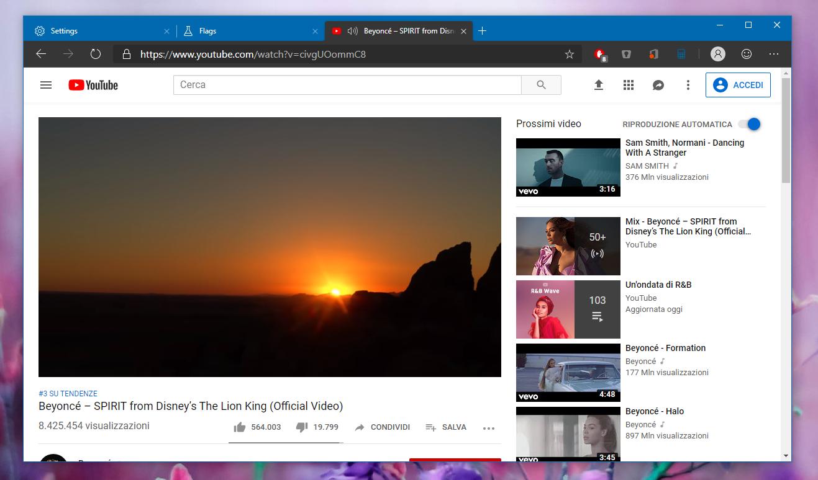Screen dimensions: 818x480
Task: Click CONDIVIDI to share video
Action: 383,427
